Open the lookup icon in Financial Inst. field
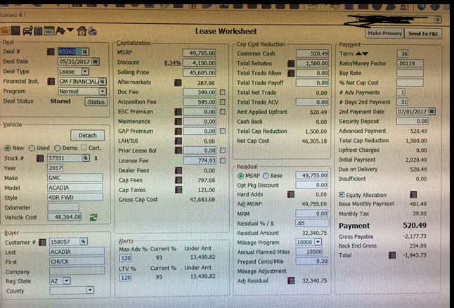The image size is (454, 308). (102, 82)
